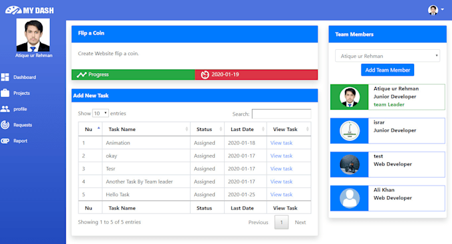
Task: Open the Projects menu item
Action: pos(22,93)
